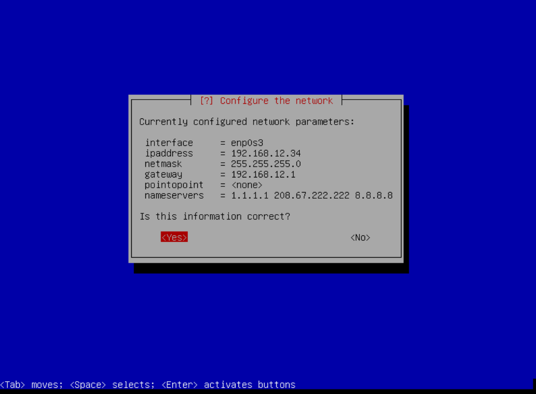Choose the No button to reject settings
Image resolution: width=536 pixels, height=394 pixels.
pos(360,237)
